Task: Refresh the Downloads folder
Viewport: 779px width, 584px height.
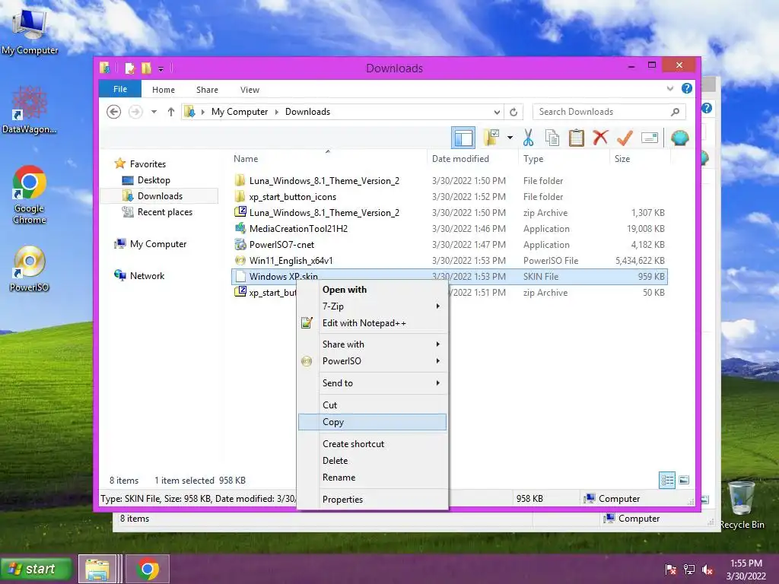Action: point(514,113)
